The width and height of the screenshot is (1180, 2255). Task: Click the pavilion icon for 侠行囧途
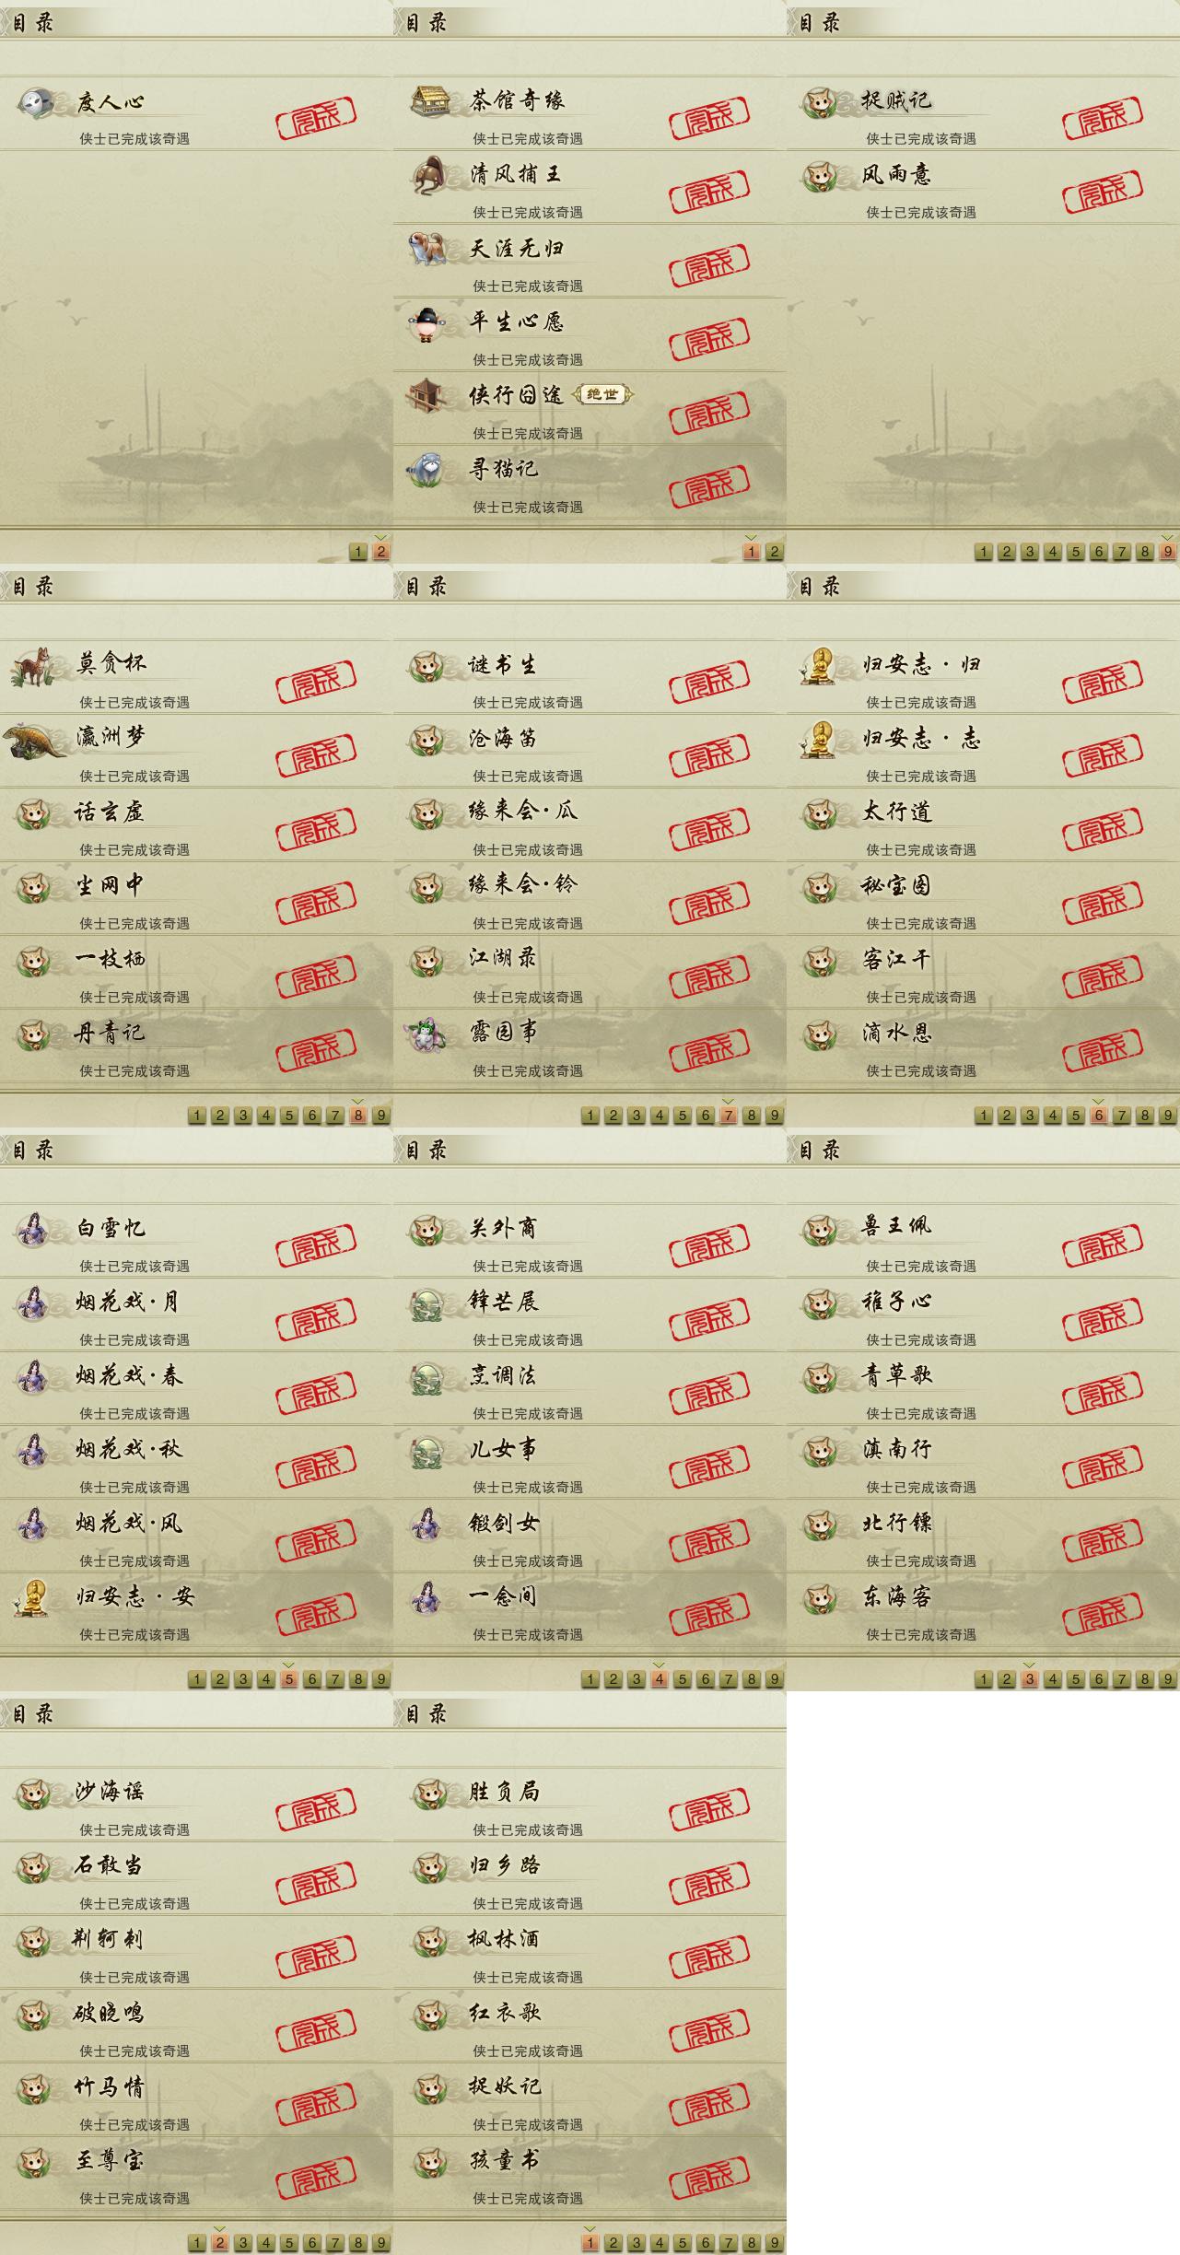coord(428,395)
